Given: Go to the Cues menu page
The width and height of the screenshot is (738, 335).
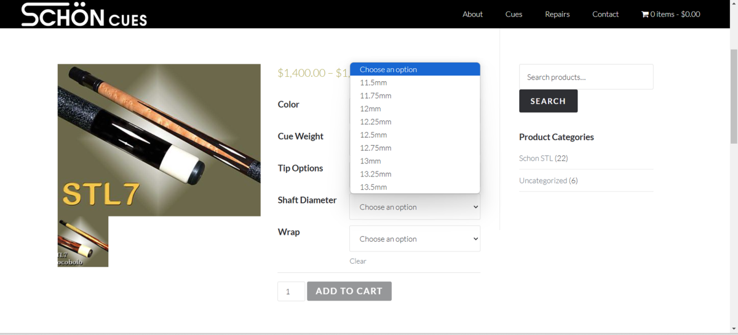Looking at the screenshot, I should coord(514,14).
